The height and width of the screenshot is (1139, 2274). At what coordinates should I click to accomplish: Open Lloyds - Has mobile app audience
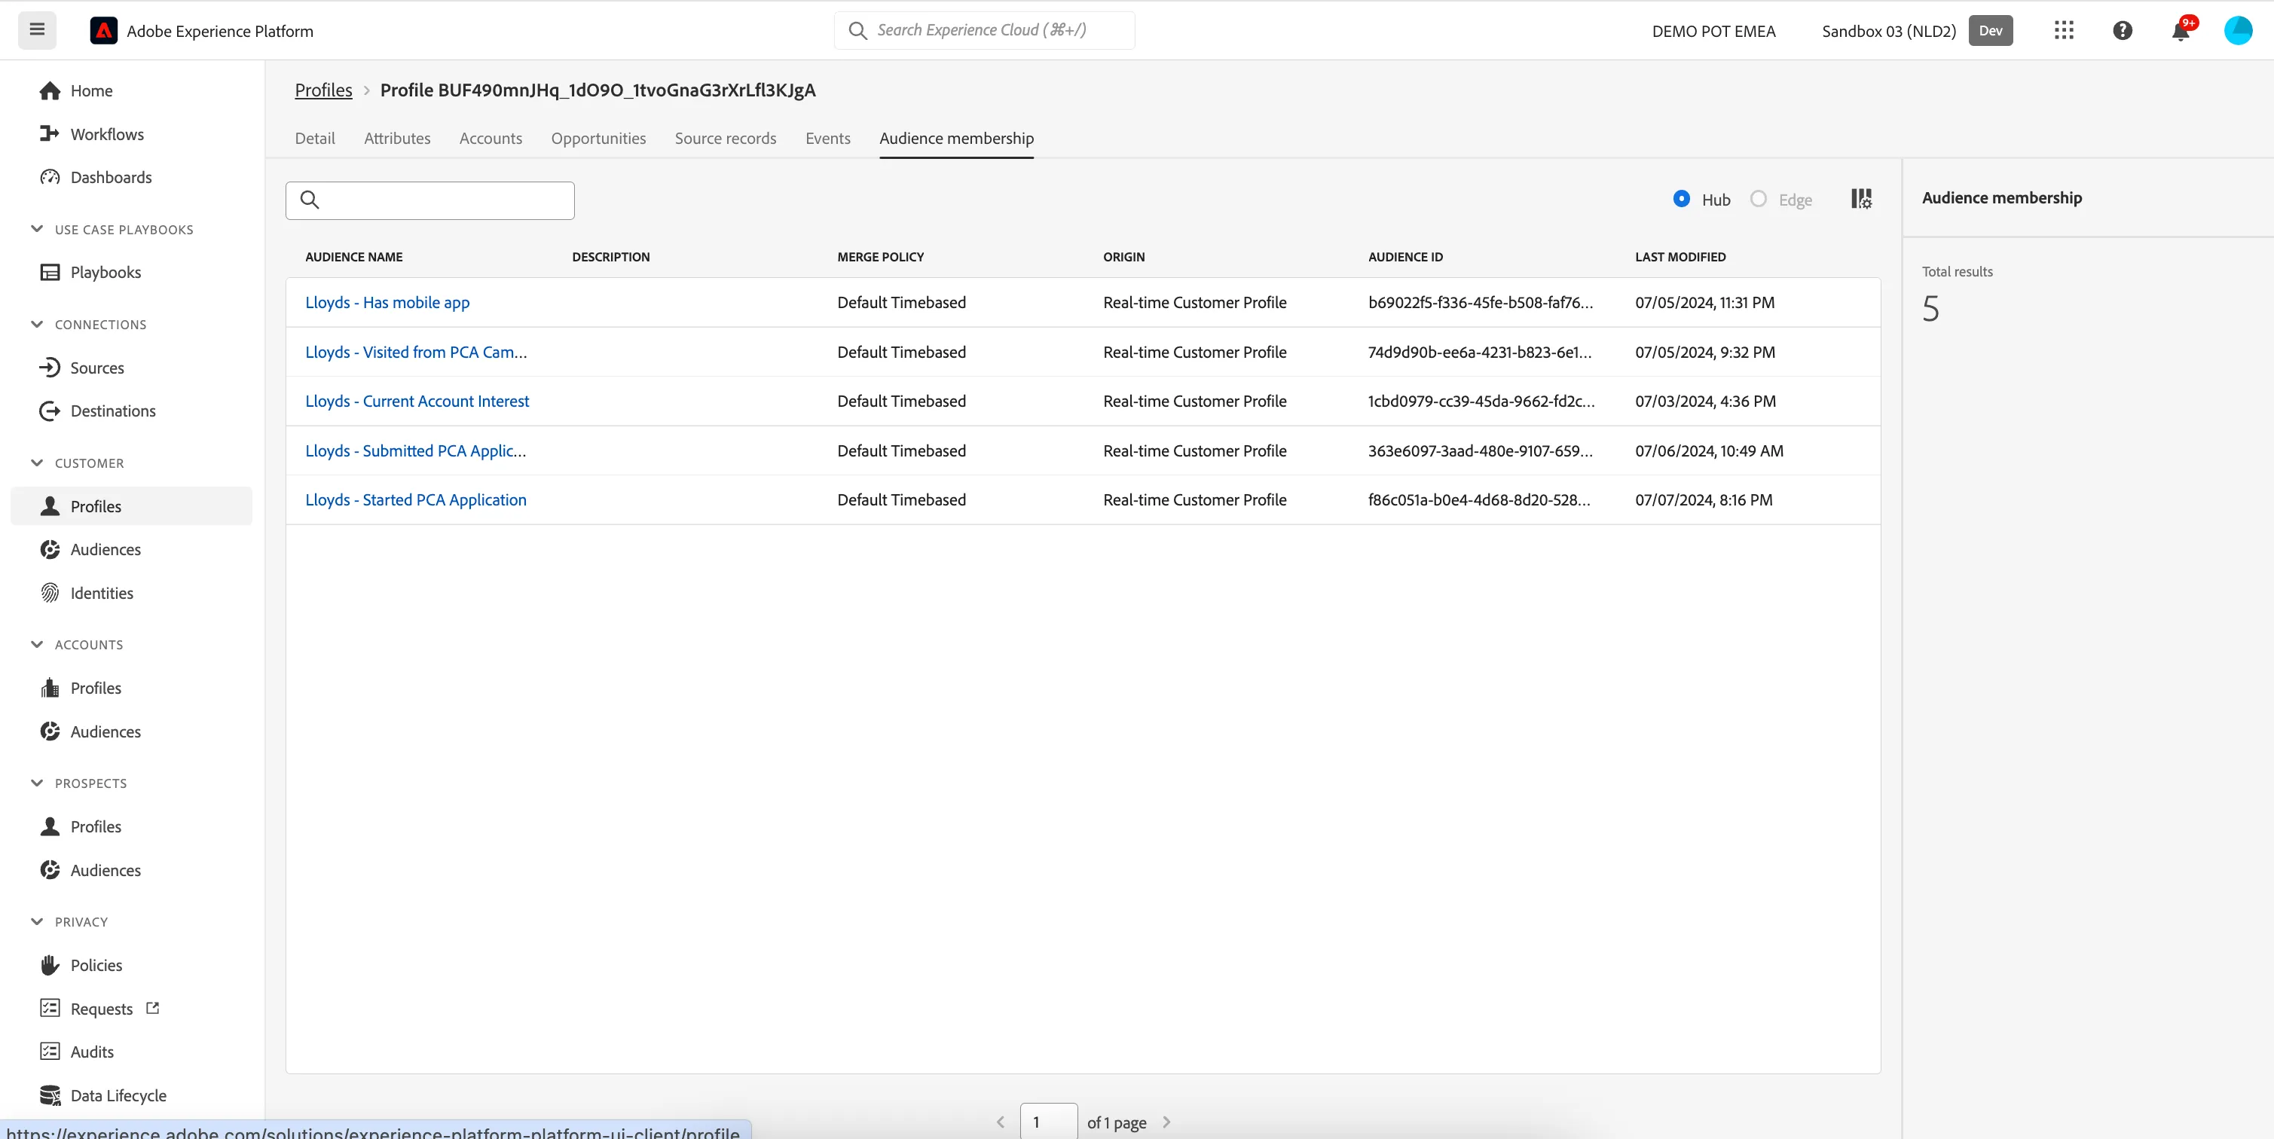pyautogui.click(x=387, y=303)
